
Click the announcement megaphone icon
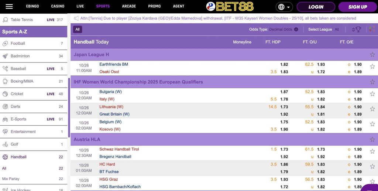coord(76,18)
